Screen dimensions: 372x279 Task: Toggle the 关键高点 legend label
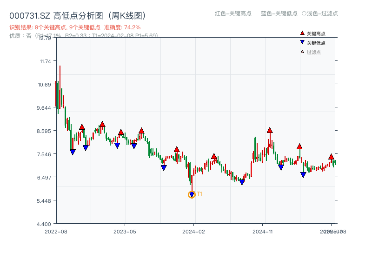pos(316,33)
